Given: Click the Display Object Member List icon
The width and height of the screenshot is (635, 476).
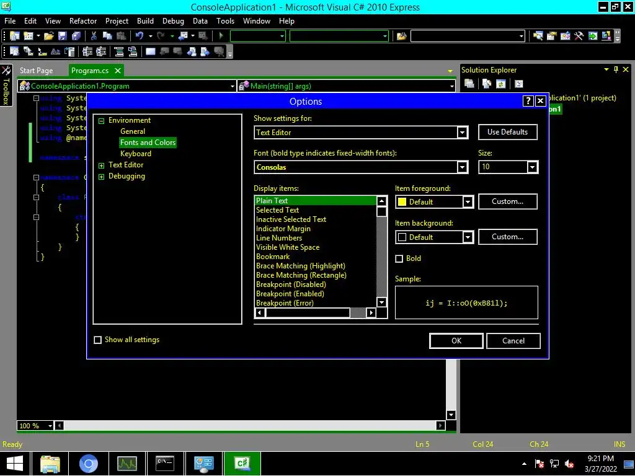Looking at the screenshot, I should (x=14, y=51).
